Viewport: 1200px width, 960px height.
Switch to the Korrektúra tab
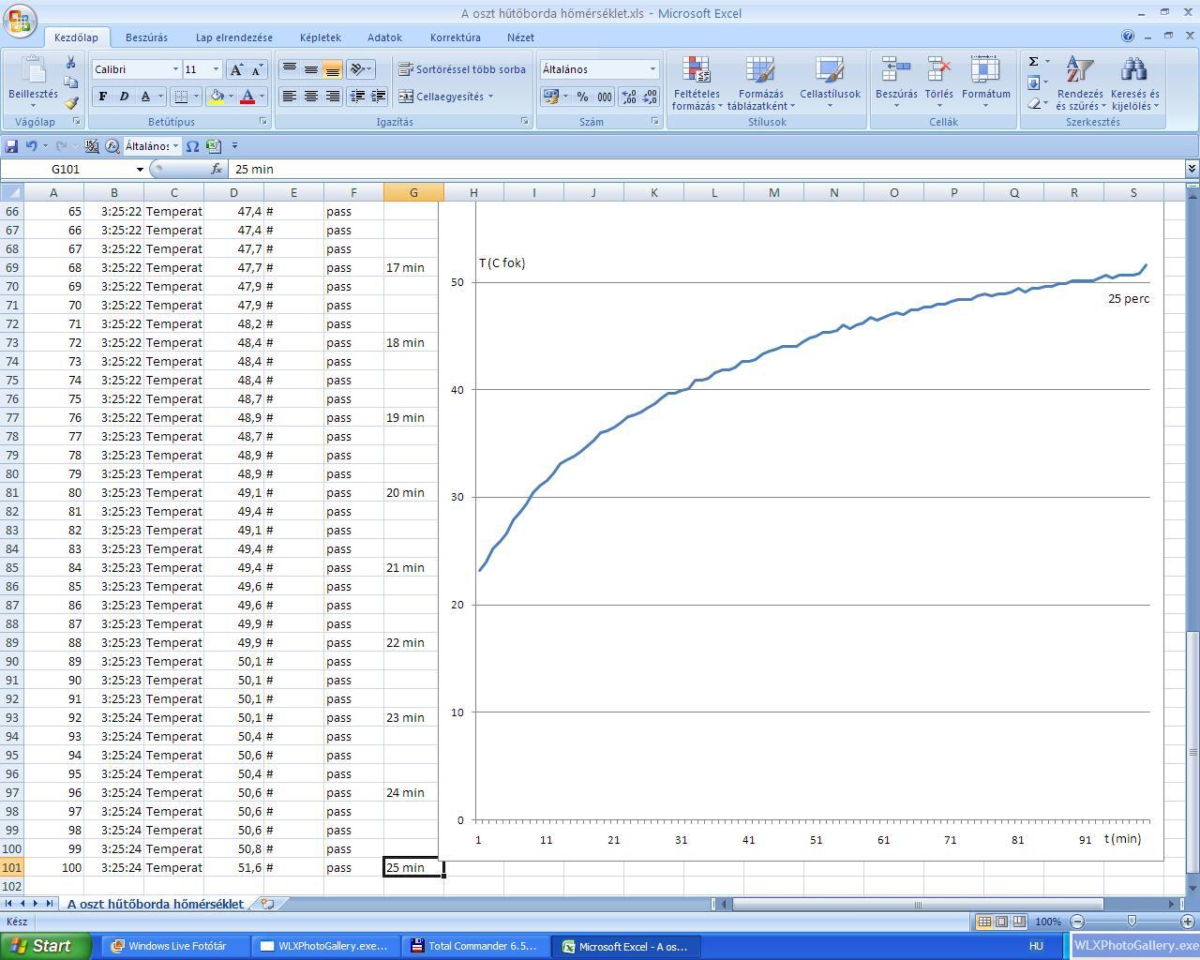[x=456, y=37]
